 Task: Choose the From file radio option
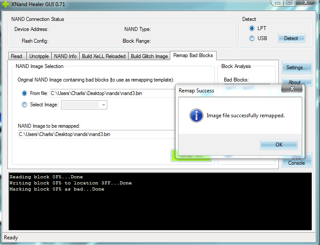click(24, 93)
